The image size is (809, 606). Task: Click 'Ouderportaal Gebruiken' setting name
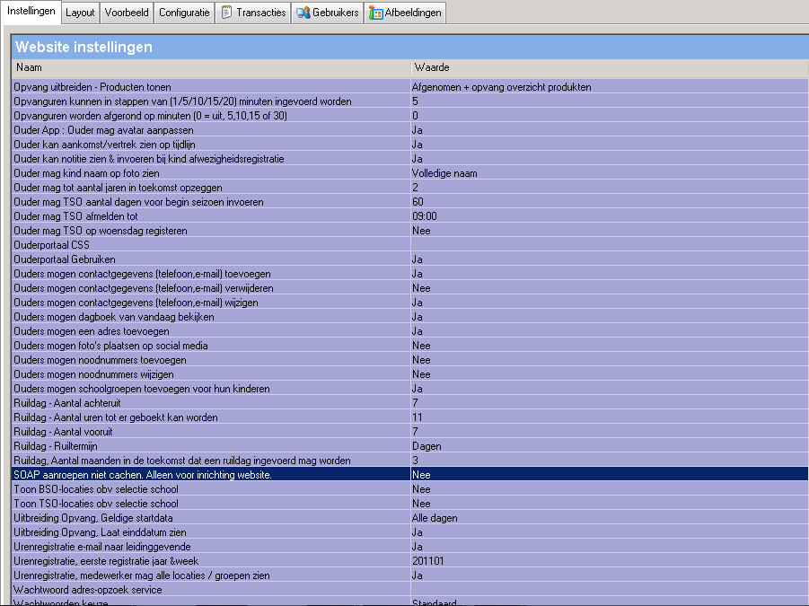pyautogui.click(x=65, y=259)
